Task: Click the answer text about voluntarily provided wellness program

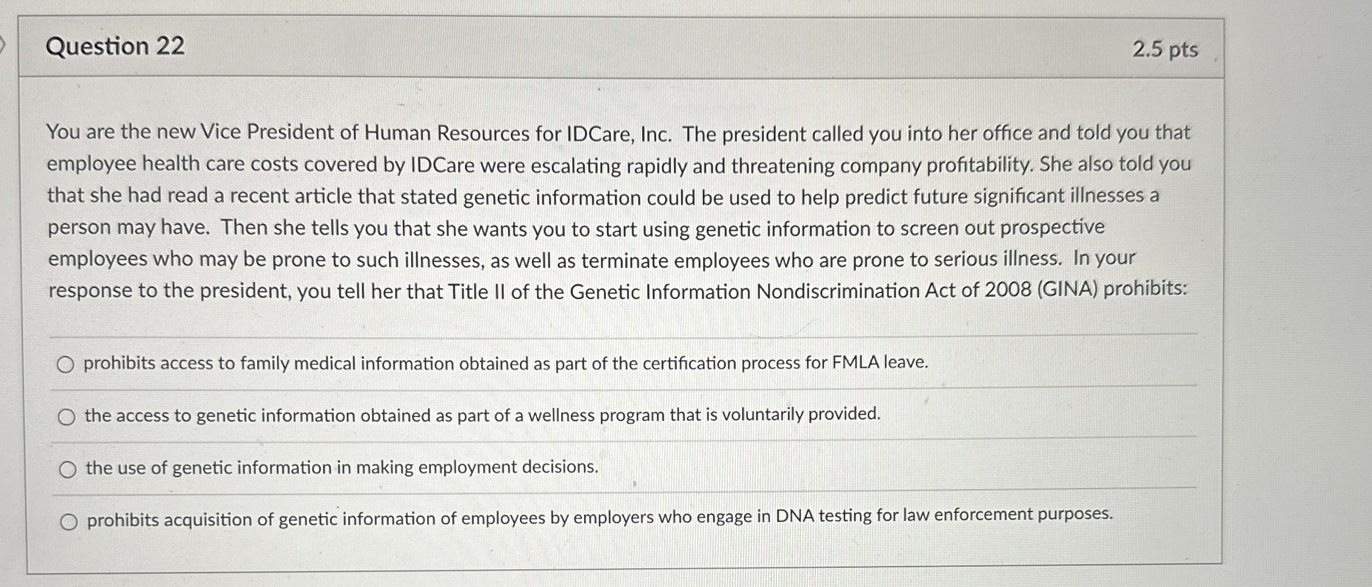Action: (483, 415)
